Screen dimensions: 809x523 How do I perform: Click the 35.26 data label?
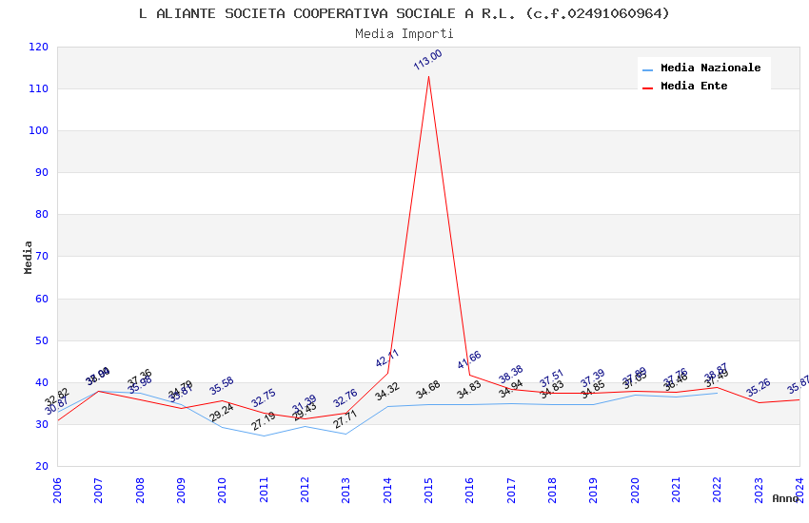pos(758,387)
